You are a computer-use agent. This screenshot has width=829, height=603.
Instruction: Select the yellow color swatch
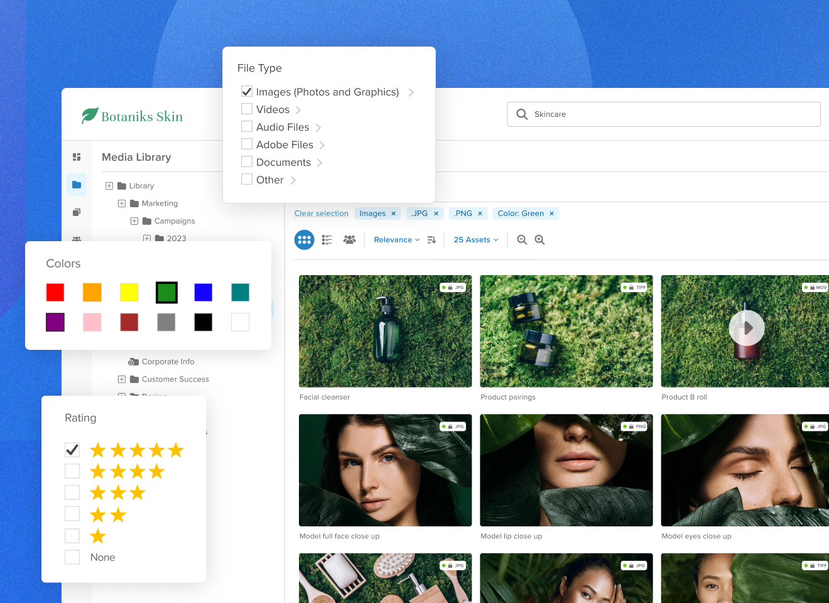pyautogui.click(x=129, y=292)
